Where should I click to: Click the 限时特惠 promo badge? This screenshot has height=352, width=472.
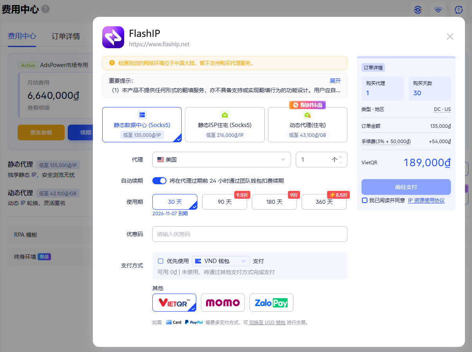tap(307, 105)
